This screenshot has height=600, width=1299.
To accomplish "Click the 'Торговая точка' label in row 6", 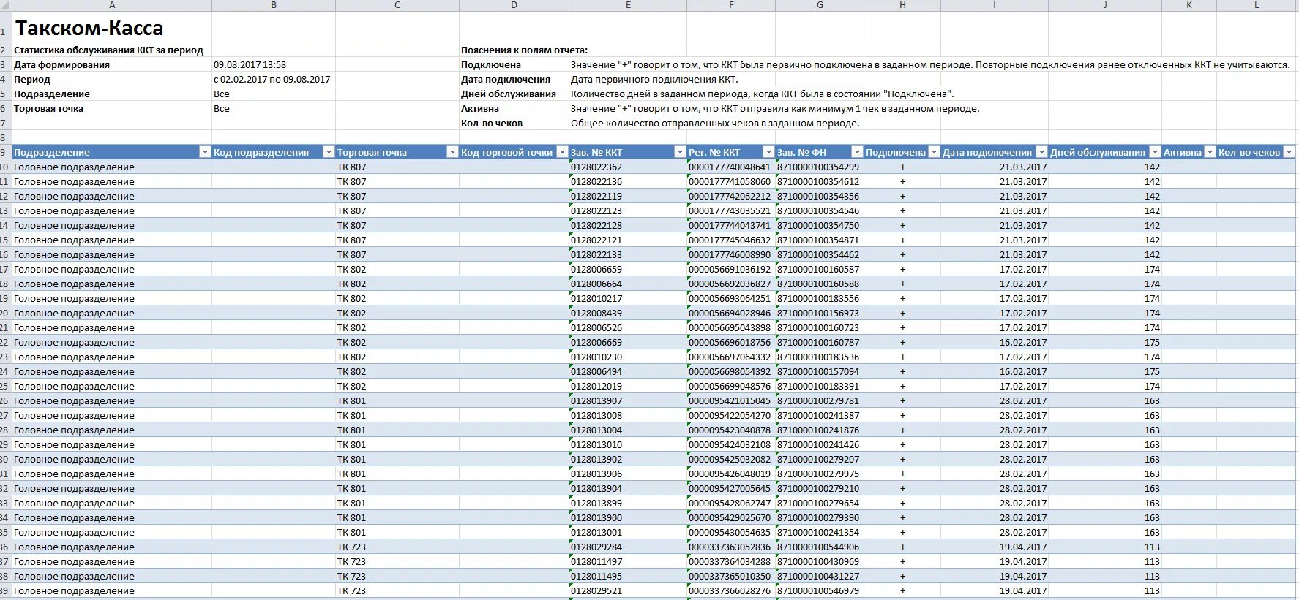I will point(112,108).
